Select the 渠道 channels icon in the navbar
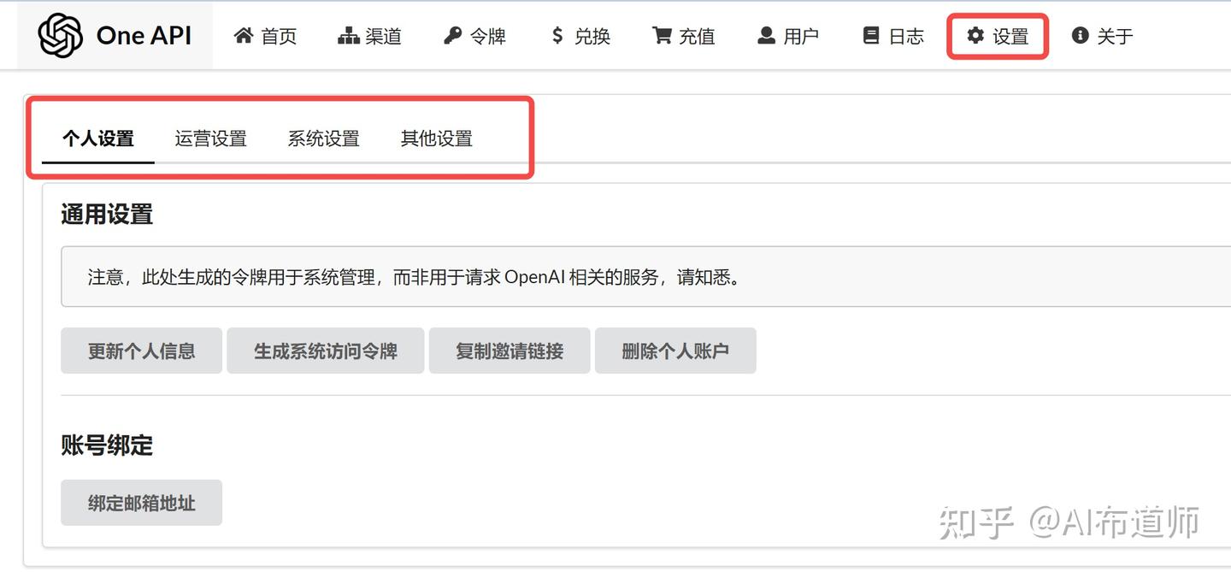Screen dimensions: 1231x572 click(x=349, y=34)
